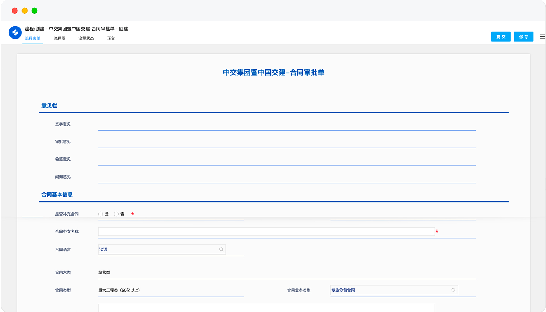
Task: Click the 重大工程类（50亿以上）value
Action: coord(119,290)
